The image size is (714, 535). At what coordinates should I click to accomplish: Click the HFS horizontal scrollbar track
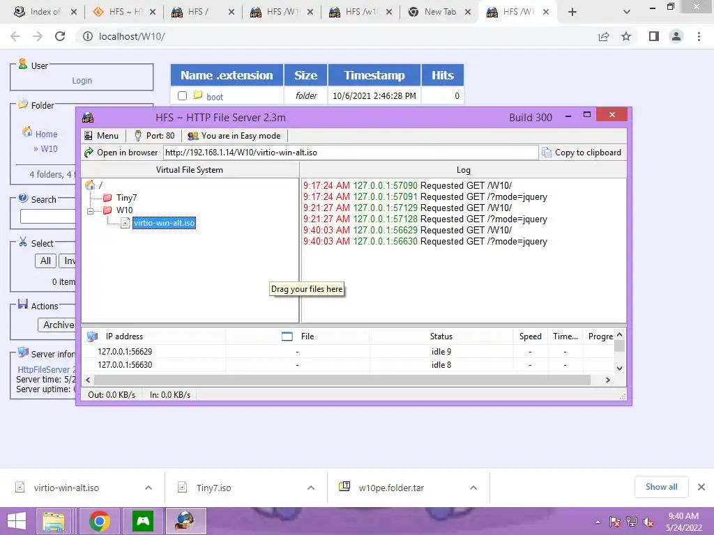click(x=342, y=380)
